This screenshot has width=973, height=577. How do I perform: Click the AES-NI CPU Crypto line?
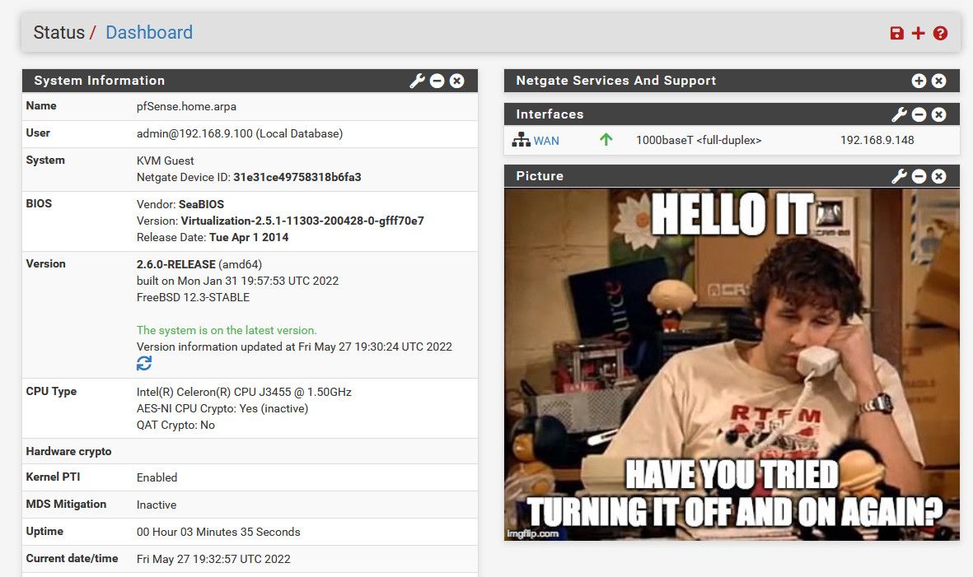tap(222, 408)
